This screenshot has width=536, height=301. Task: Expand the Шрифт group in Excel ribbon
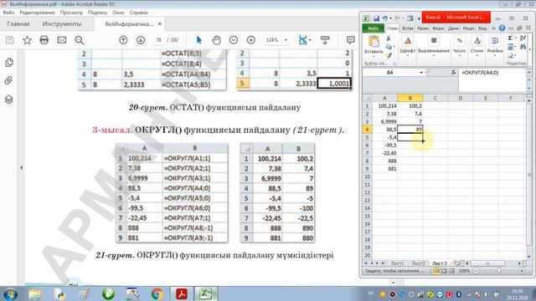[x=408, y=45]
